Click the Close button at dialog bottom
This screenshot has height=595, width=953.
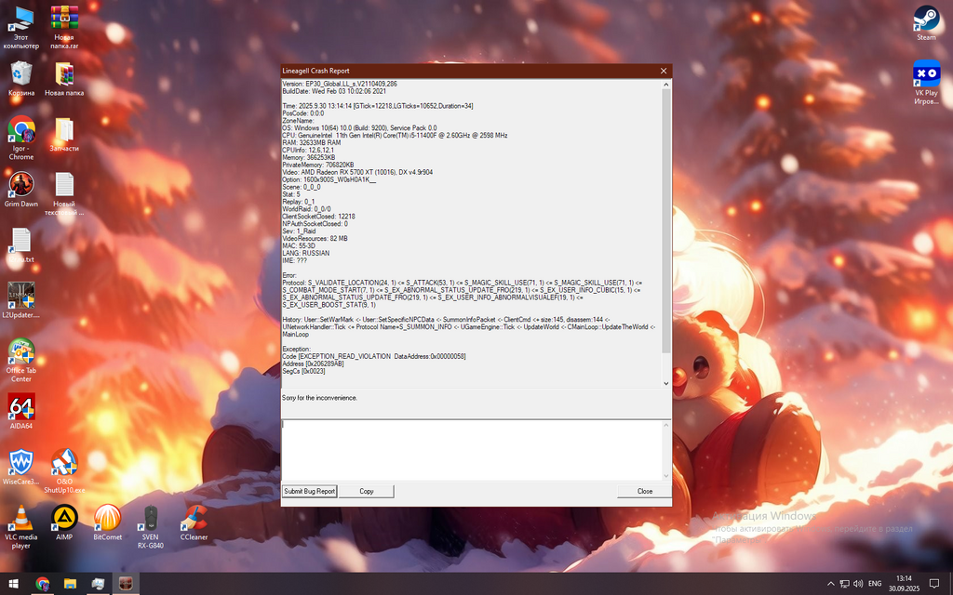(644, 491)
